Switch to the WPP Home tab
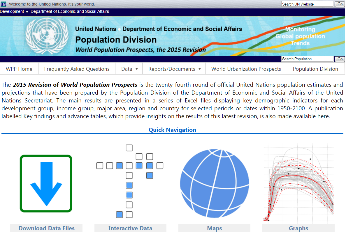Viewport: 346px width, 234px height. pyautogui.click(x=19, y=69)
